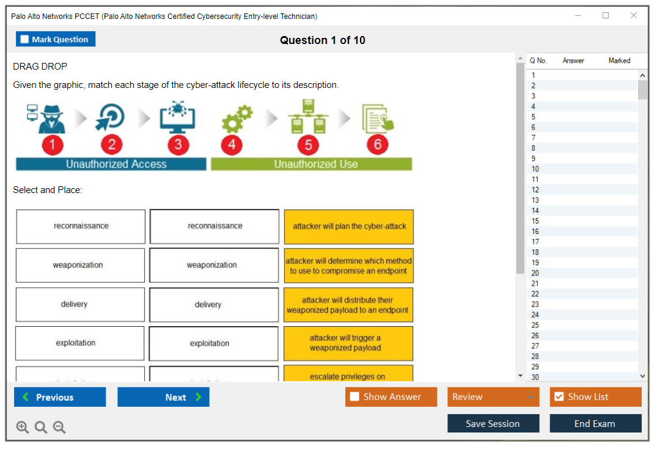Uncheck the Show List checkbox
Image resolution: width=657 pixels, height=449 pixels.
[559, 397]
